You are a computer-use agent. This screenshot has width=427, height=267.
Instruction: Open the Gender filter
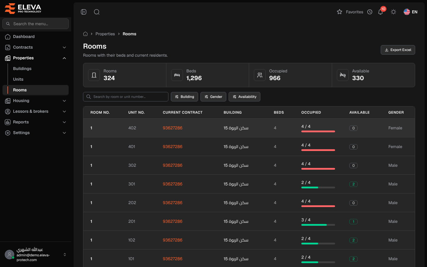pos(213,97)
